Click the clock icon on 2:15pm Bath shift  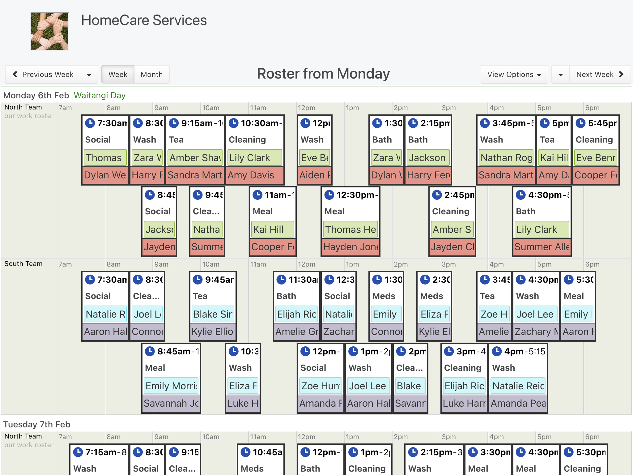(x=413, y=123)
